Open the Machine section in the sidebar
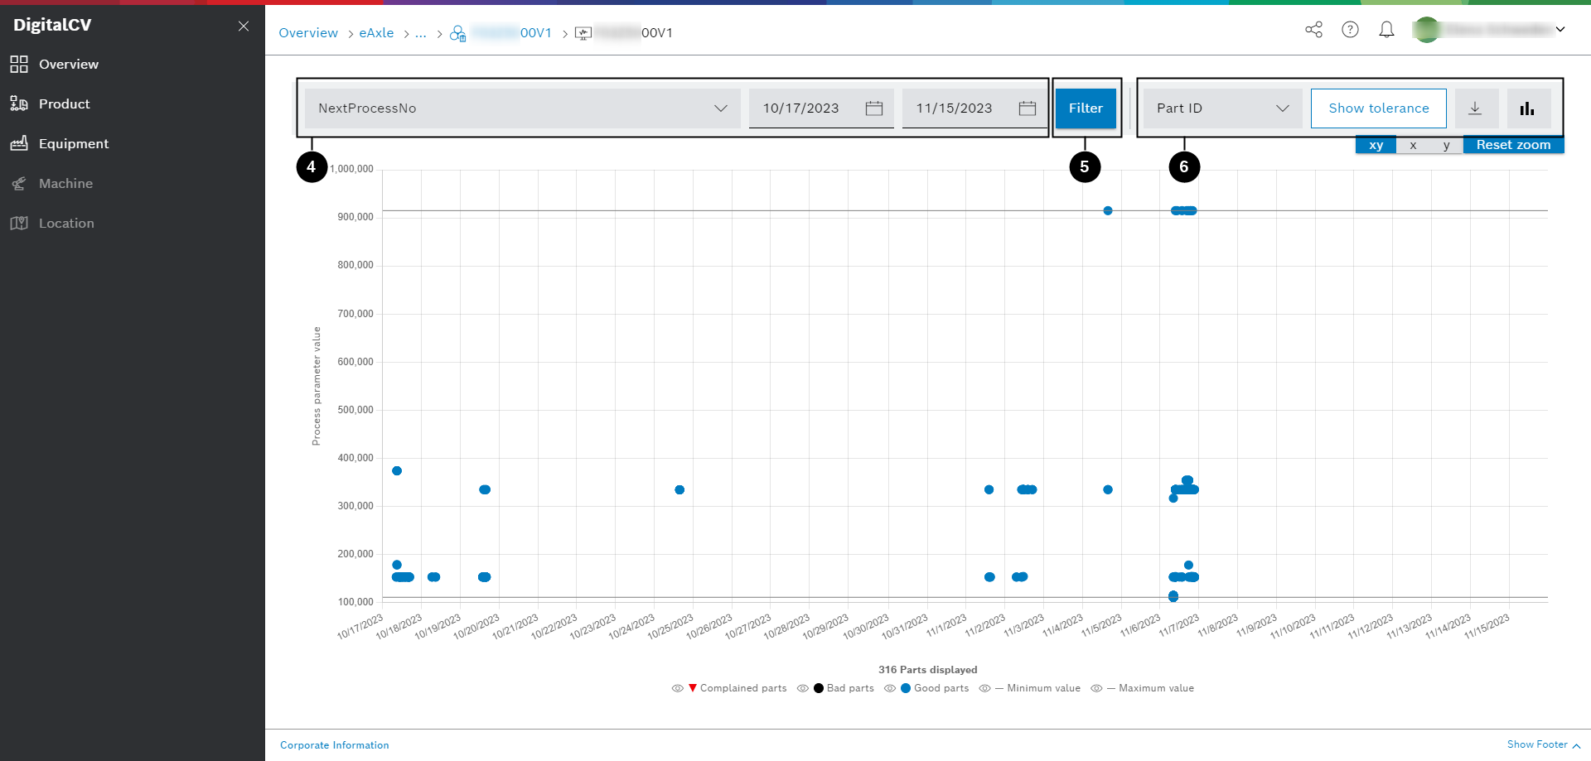Screen dimensions: 1591x761 (66, 183)
